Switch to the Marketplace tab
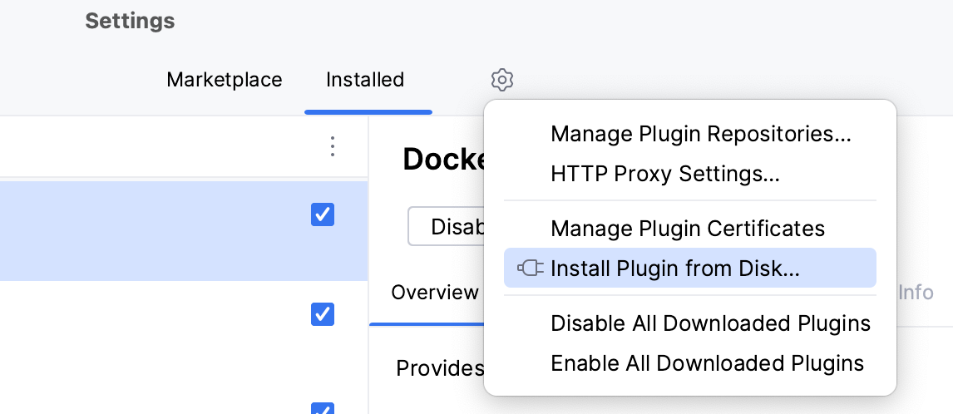The height and width of the screenshot is (414, 953). 225,80
